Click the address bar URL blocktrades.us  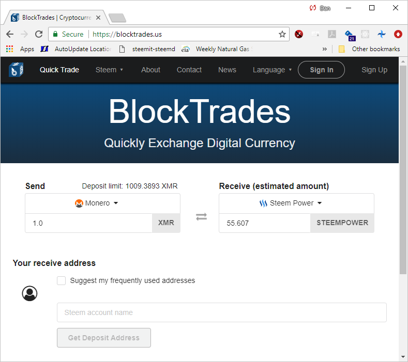tap(127, 34)
